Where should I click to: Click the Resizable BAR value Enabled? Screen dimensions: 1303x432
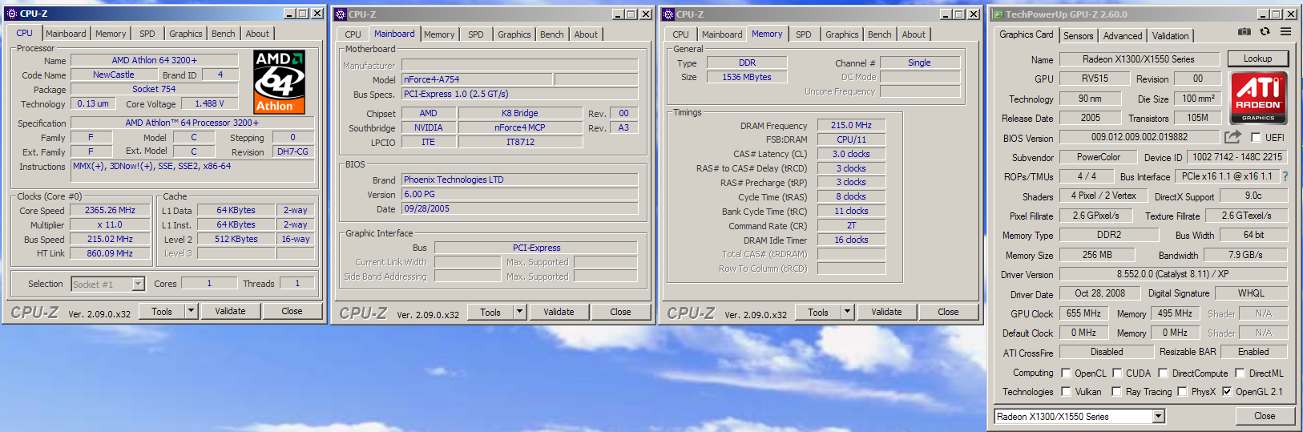1253,352
